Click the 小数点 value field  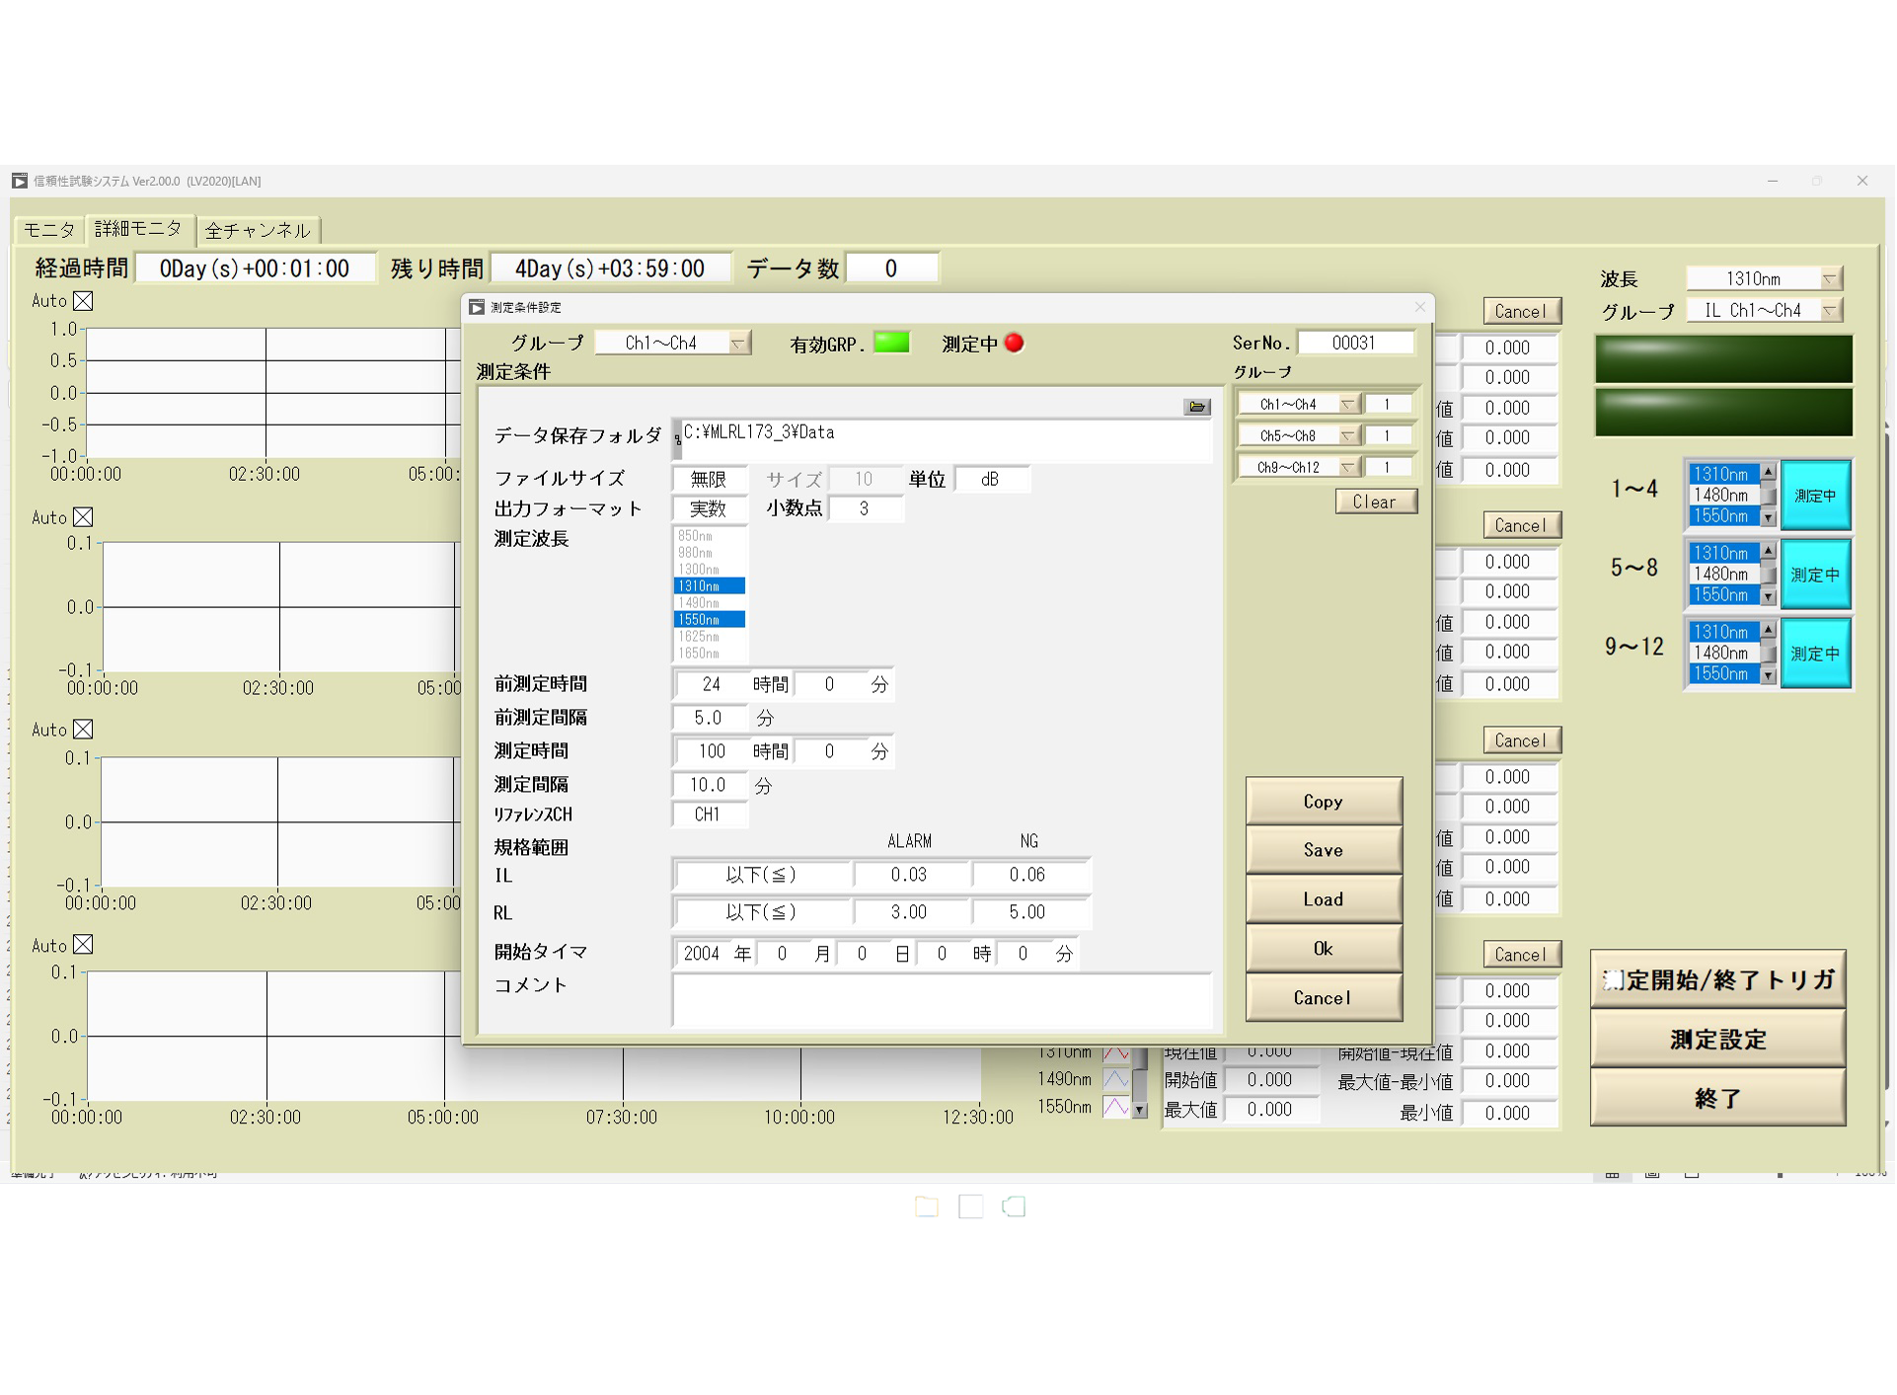(865, 508)
